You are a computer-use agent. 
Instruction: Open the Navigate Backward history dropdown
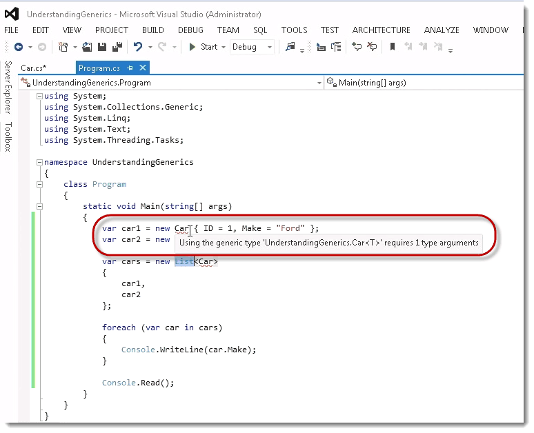(x=30, y=47)
